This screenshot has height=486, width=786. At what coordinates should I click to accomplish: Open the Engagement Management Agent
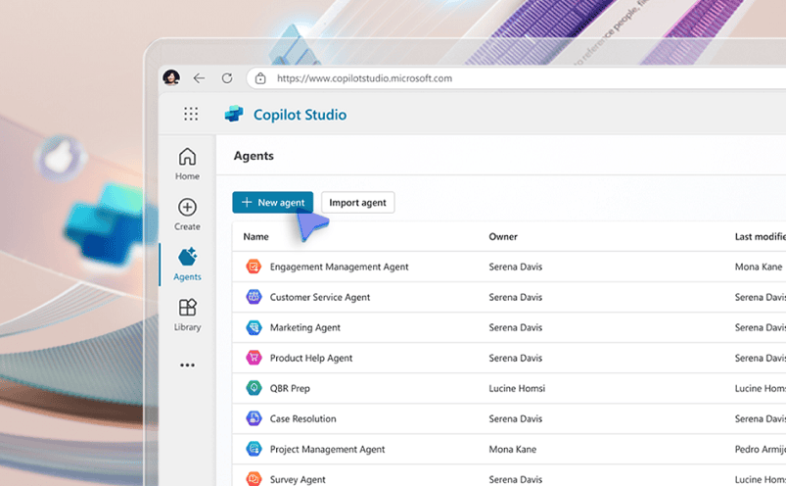(x=339, y=267)
